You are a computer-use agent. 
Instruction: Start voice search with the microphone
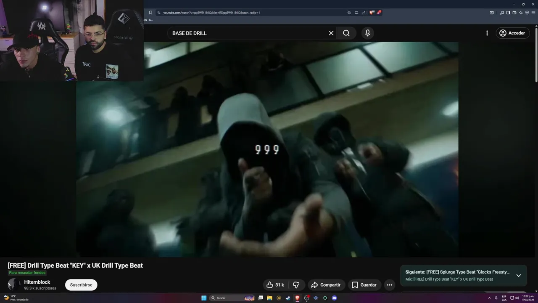368,33
